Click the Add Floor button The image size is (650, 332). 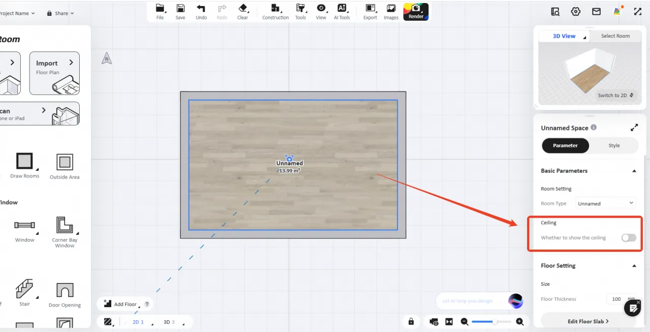pyautogui.click(x=121, y=304)
